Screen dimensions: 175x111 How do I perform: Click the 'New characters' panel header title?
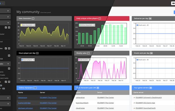[25, 18]
